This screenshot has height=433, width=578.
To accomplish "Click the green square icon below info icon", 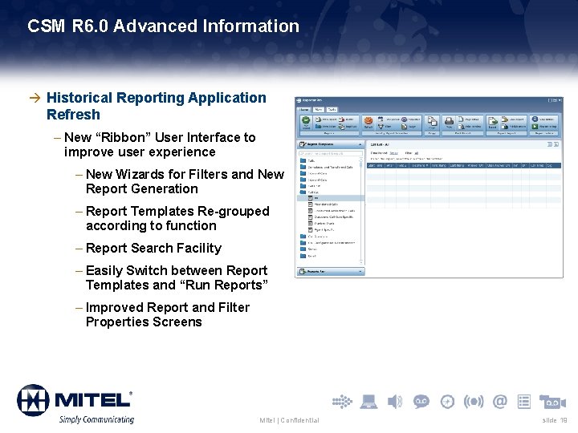I will (535, 127).
